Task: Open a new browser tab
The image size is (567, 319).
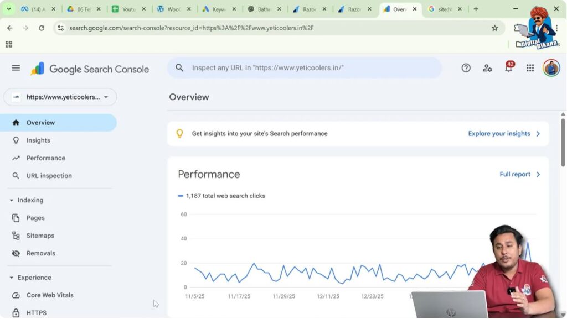Action: (x=476, y=9)
